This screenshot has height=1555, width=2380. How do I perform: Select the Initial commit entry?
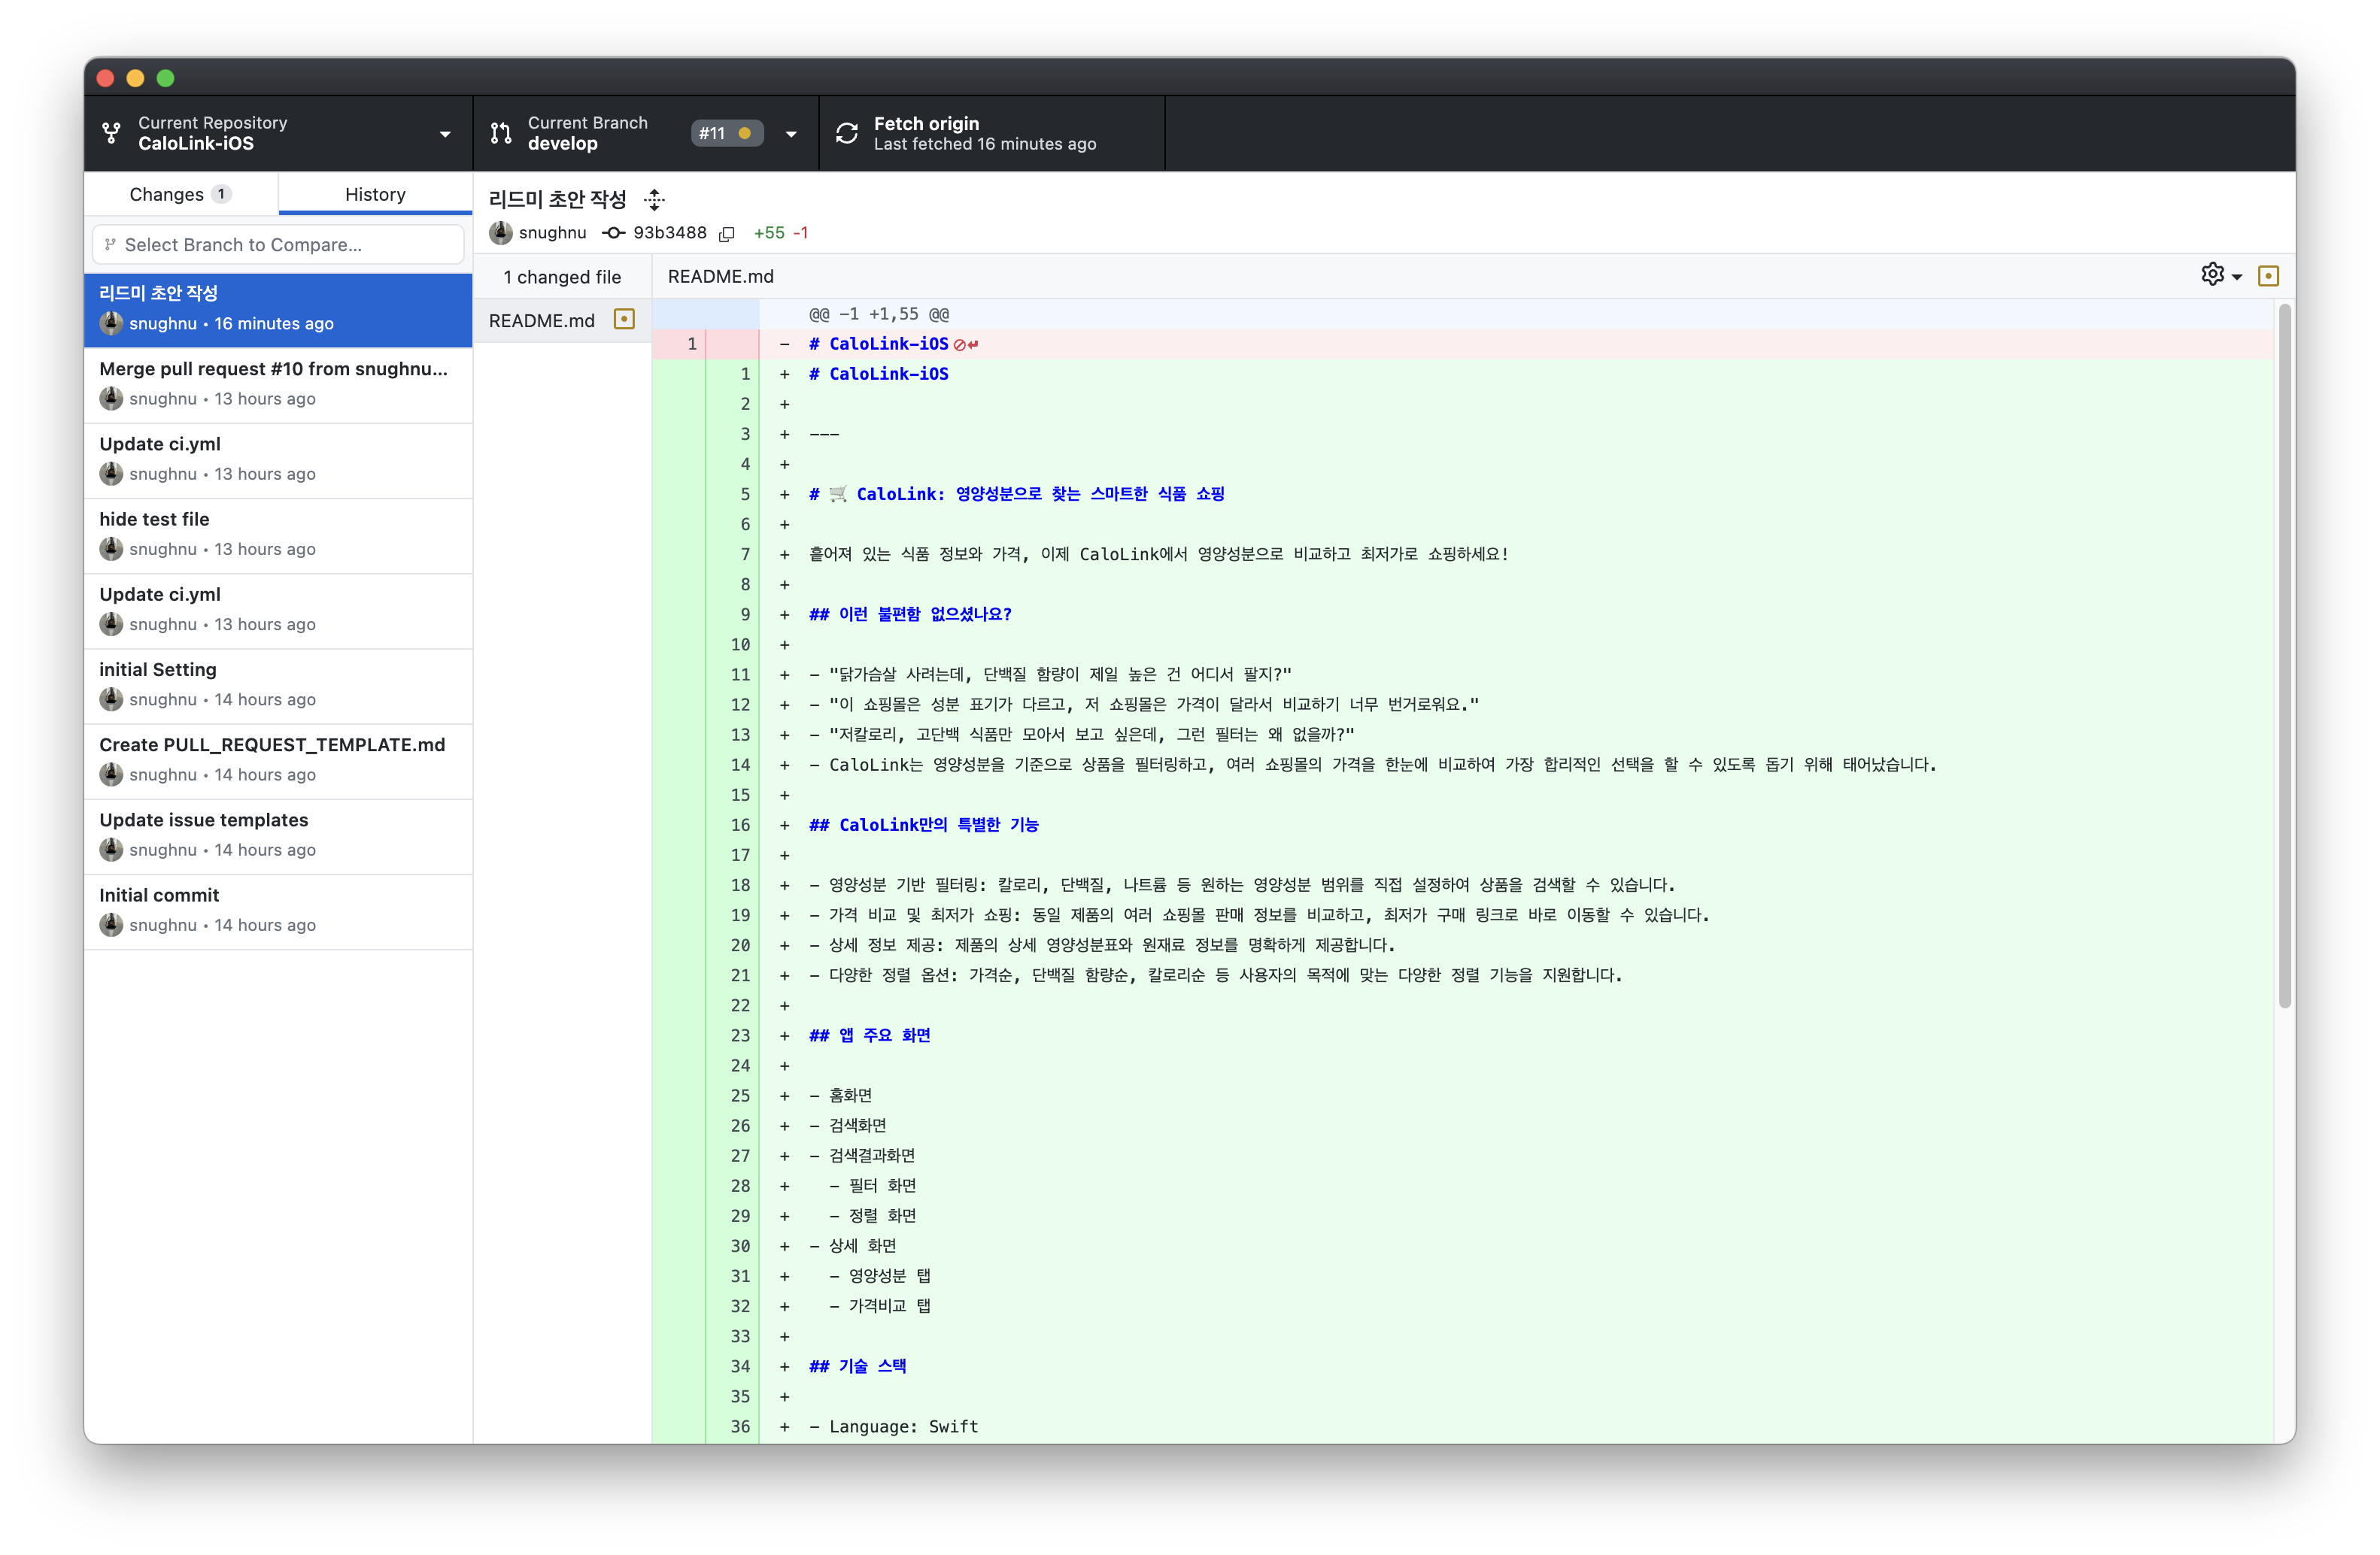point(278,909)
